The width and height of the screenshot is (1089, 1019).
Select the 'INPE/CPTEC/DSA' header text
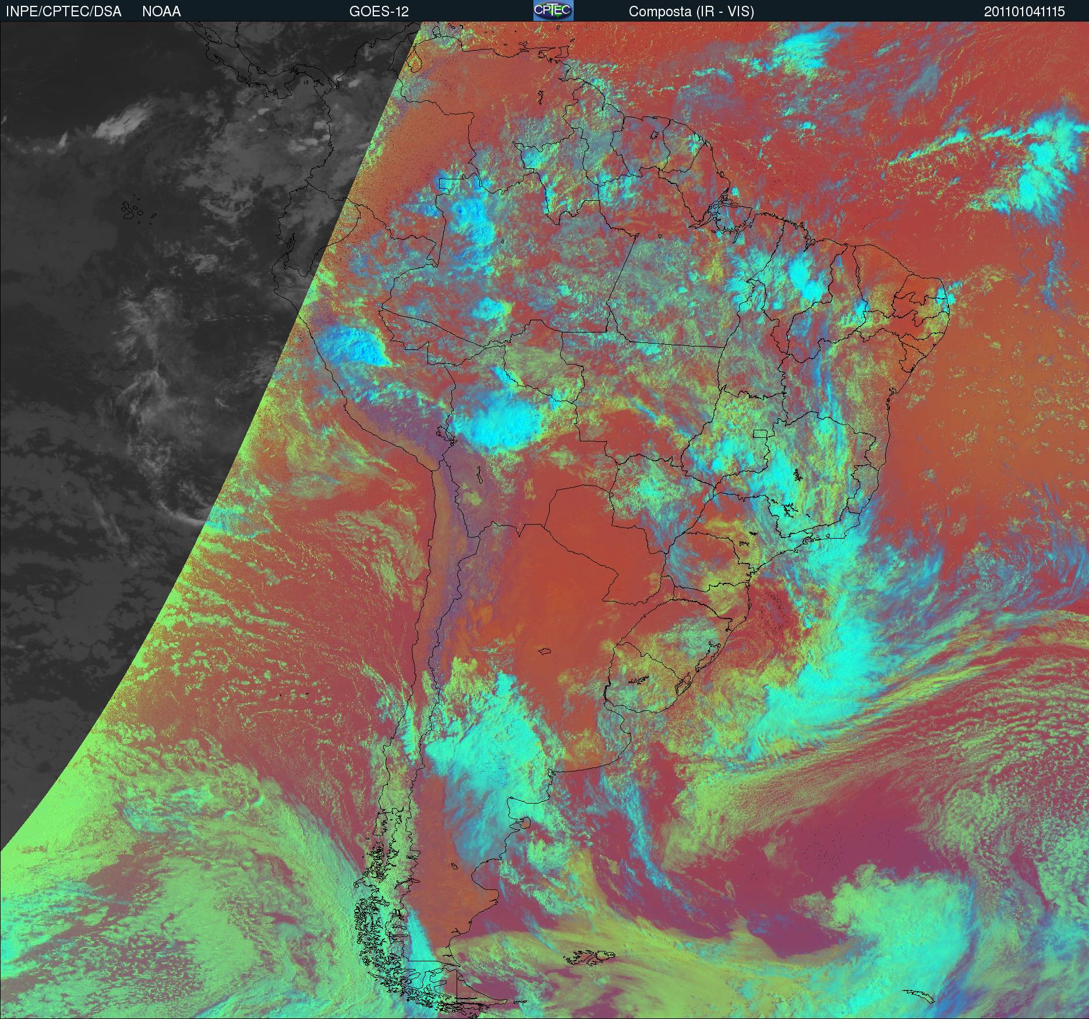64,12
